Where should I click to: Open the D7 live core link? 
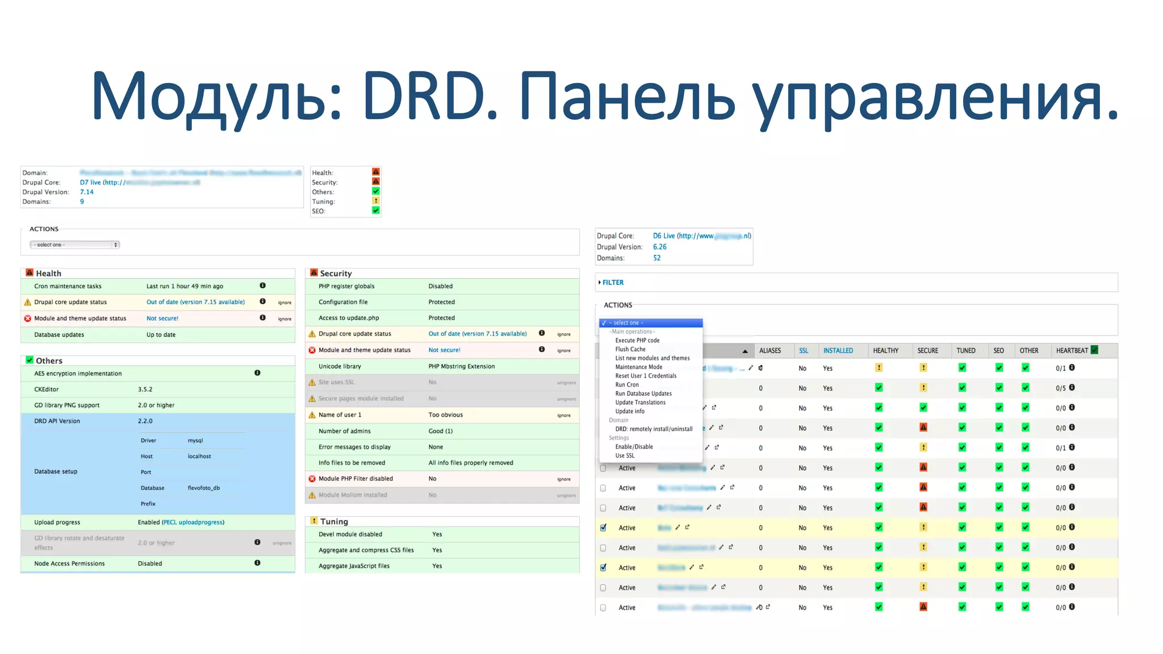tap(140, 182)
